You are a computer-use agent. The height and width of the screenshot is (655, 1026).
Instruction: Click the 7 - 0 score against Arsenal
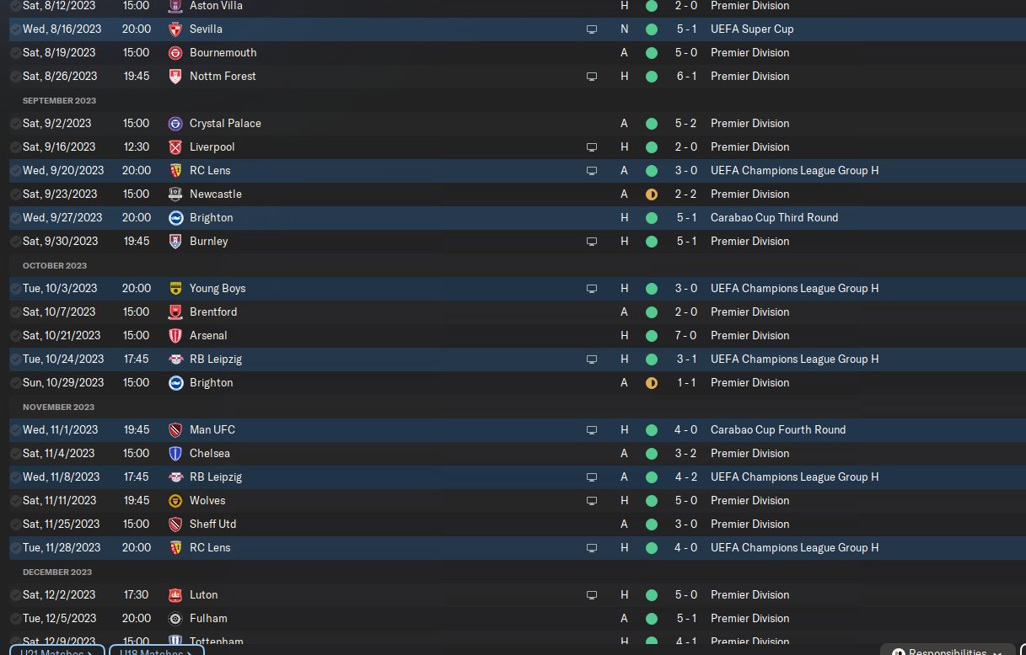685,335
